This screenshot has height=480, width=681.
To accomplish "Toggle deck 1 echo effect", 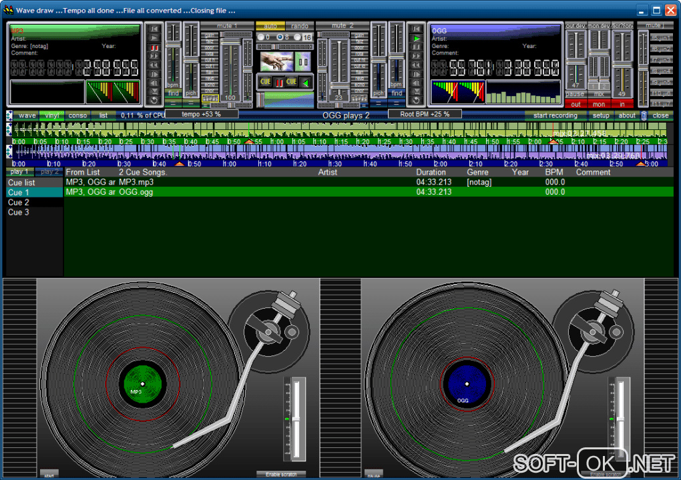I will pos(210,85).
